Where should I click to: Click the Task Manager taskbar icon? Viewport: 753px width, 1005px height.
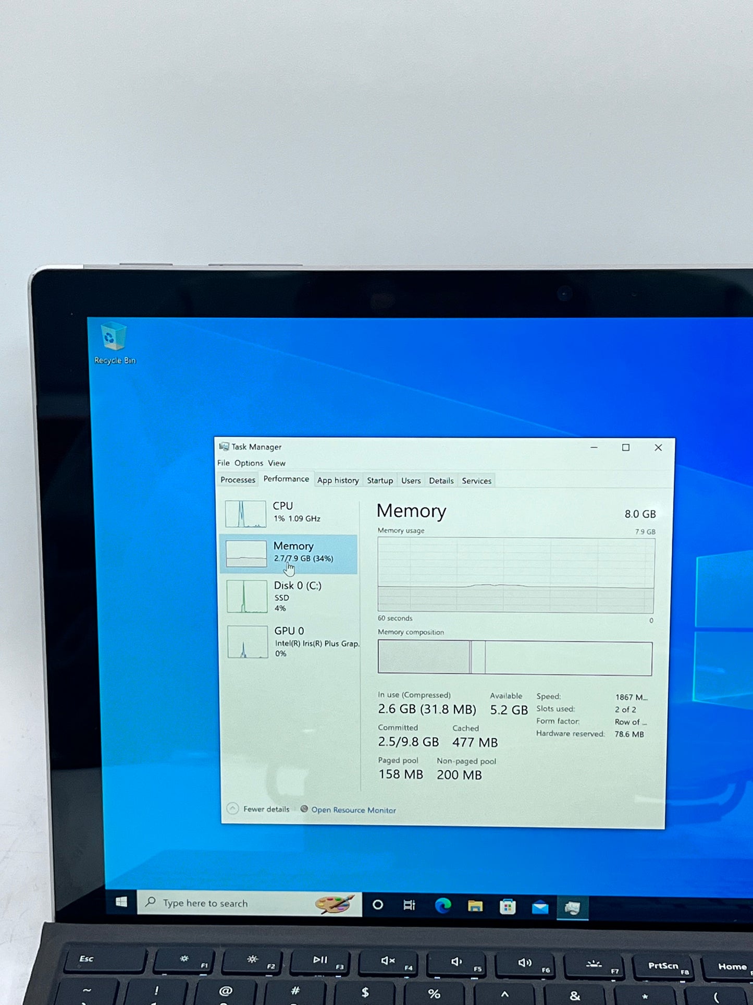coord(572,909)
